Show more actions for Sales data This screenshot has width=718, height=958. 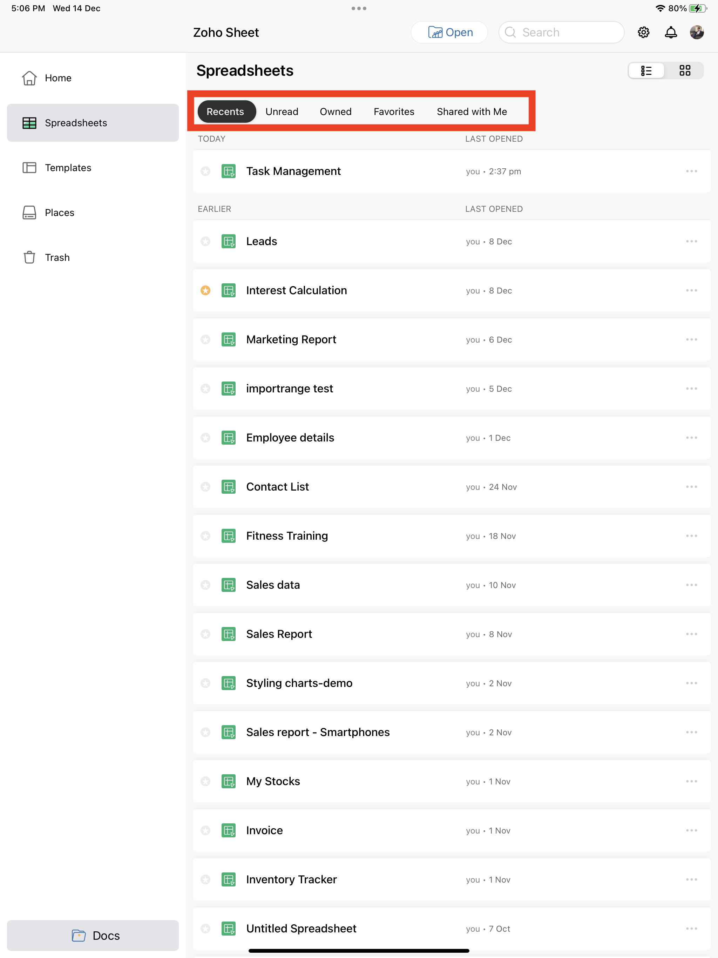[x=691, y=585]
